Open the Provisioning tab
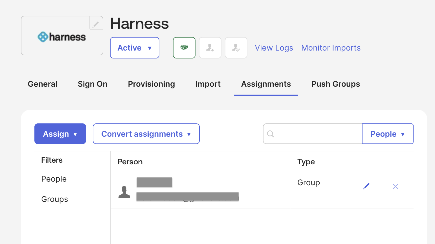The height and width of the screenshot is (244, 435). [151, 84]
